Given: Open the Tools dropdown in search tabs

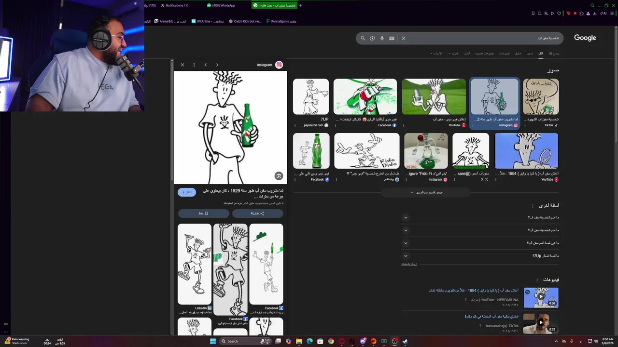Looking at the screenshot, I should tap(436, 53).
